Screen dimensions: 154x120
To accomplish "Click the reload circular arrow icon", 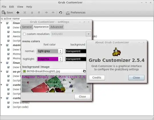I will click(x=60, y=13).
